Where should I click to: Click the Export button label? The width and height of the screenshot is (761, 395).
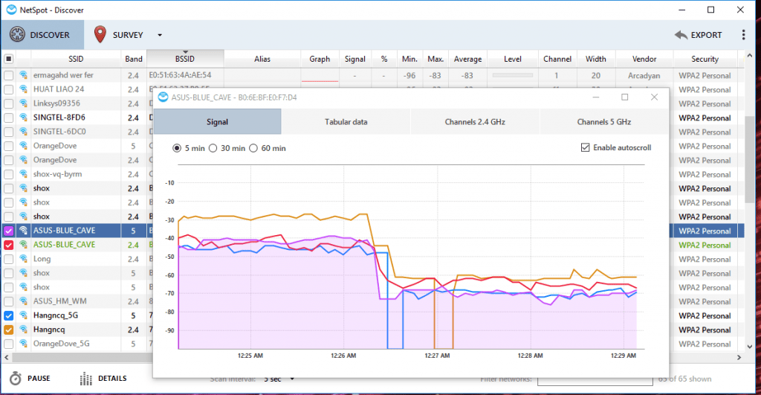pyautogui.click(x=706, y=35)
